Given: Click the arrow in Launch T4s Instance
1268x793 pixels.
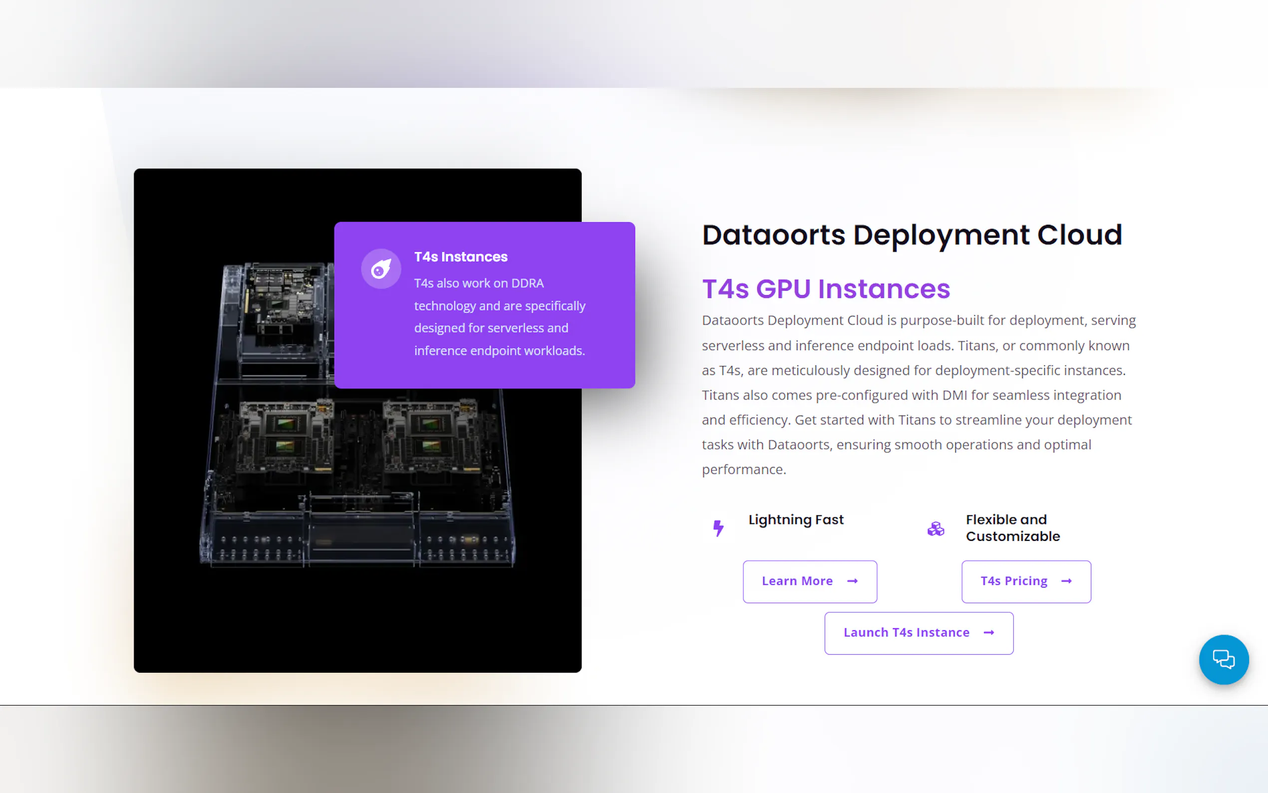Looking at the screenshot, I should (x=988, y=633).
